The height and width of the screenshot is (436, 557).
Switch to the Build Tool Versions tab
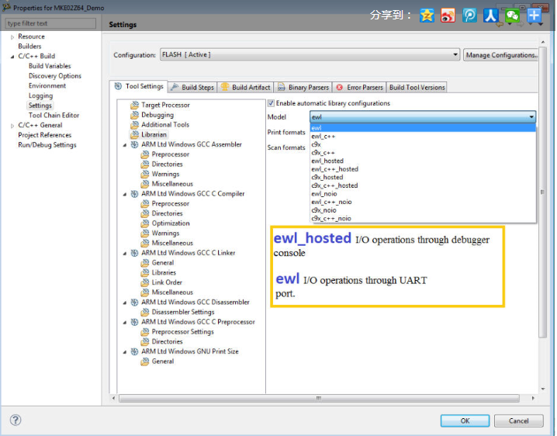point(417,88)
